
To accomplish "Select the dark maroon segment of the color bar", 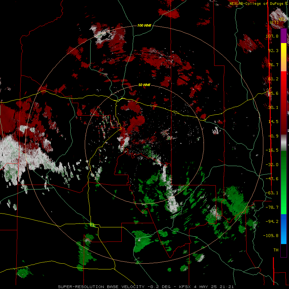I will [284, 124].
